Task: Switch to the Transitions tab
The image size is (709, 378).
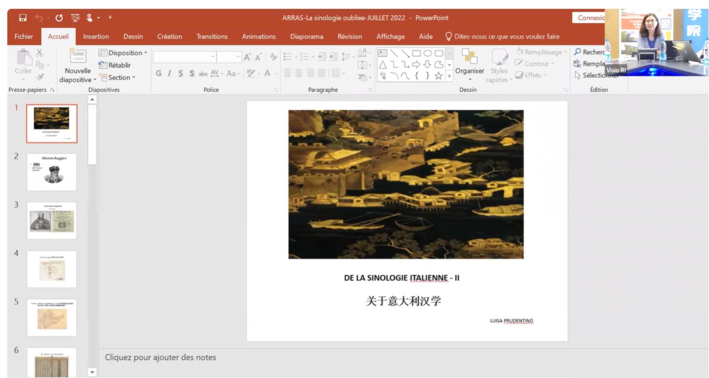Action: point(212,36)
